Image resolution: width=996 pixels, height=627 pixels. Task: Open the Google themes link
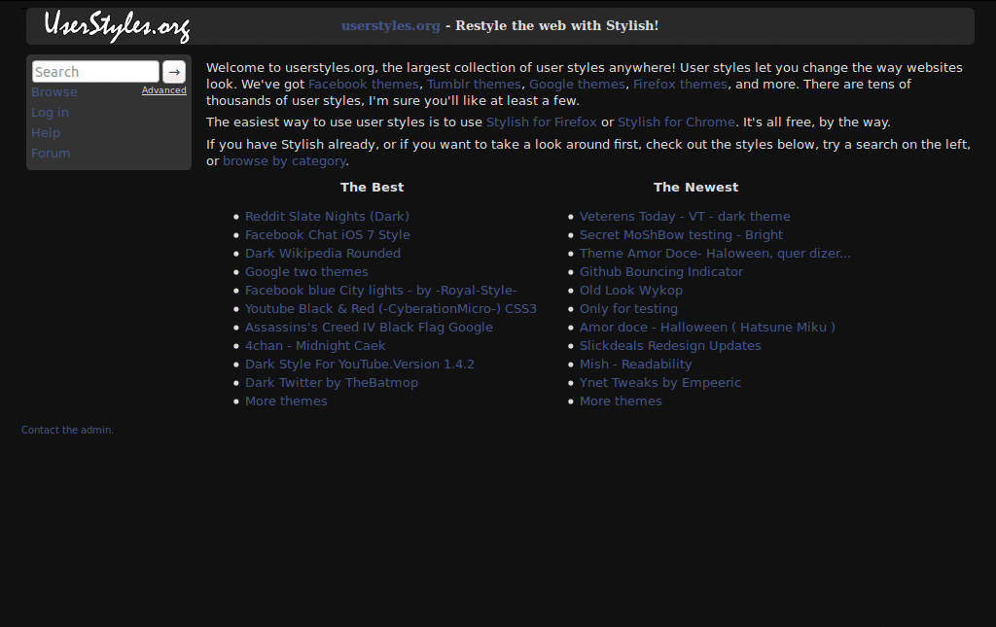click(577, 85)
